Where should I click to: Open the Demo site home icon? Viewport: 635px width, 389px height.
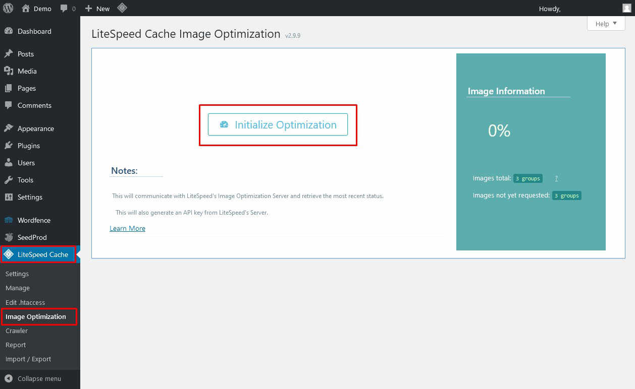point(26,9)
